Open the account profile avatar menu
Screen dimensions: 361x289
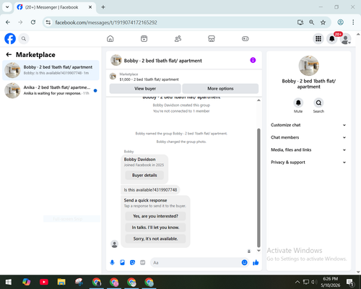(x=346, y=39)
